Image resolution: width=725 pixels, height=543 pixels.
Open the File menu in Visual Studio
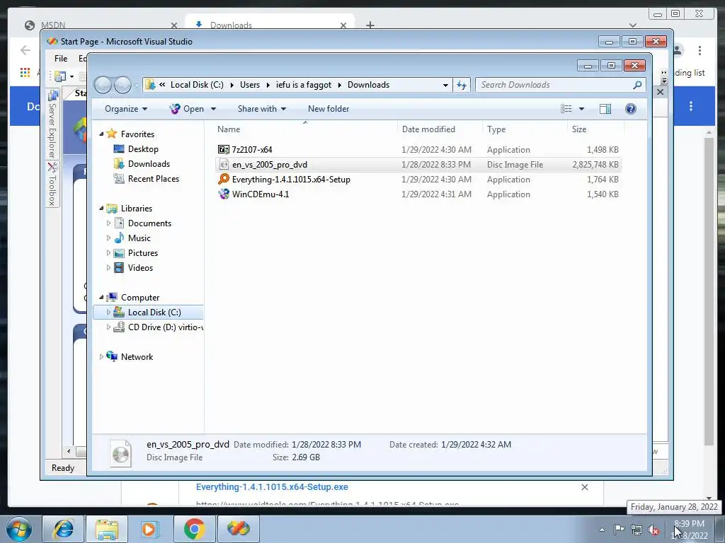point(61,59)
